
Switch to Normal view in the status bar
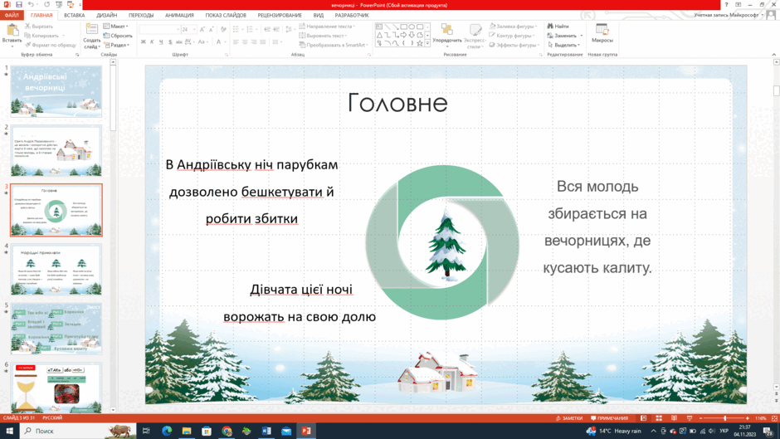coord(644,418)
